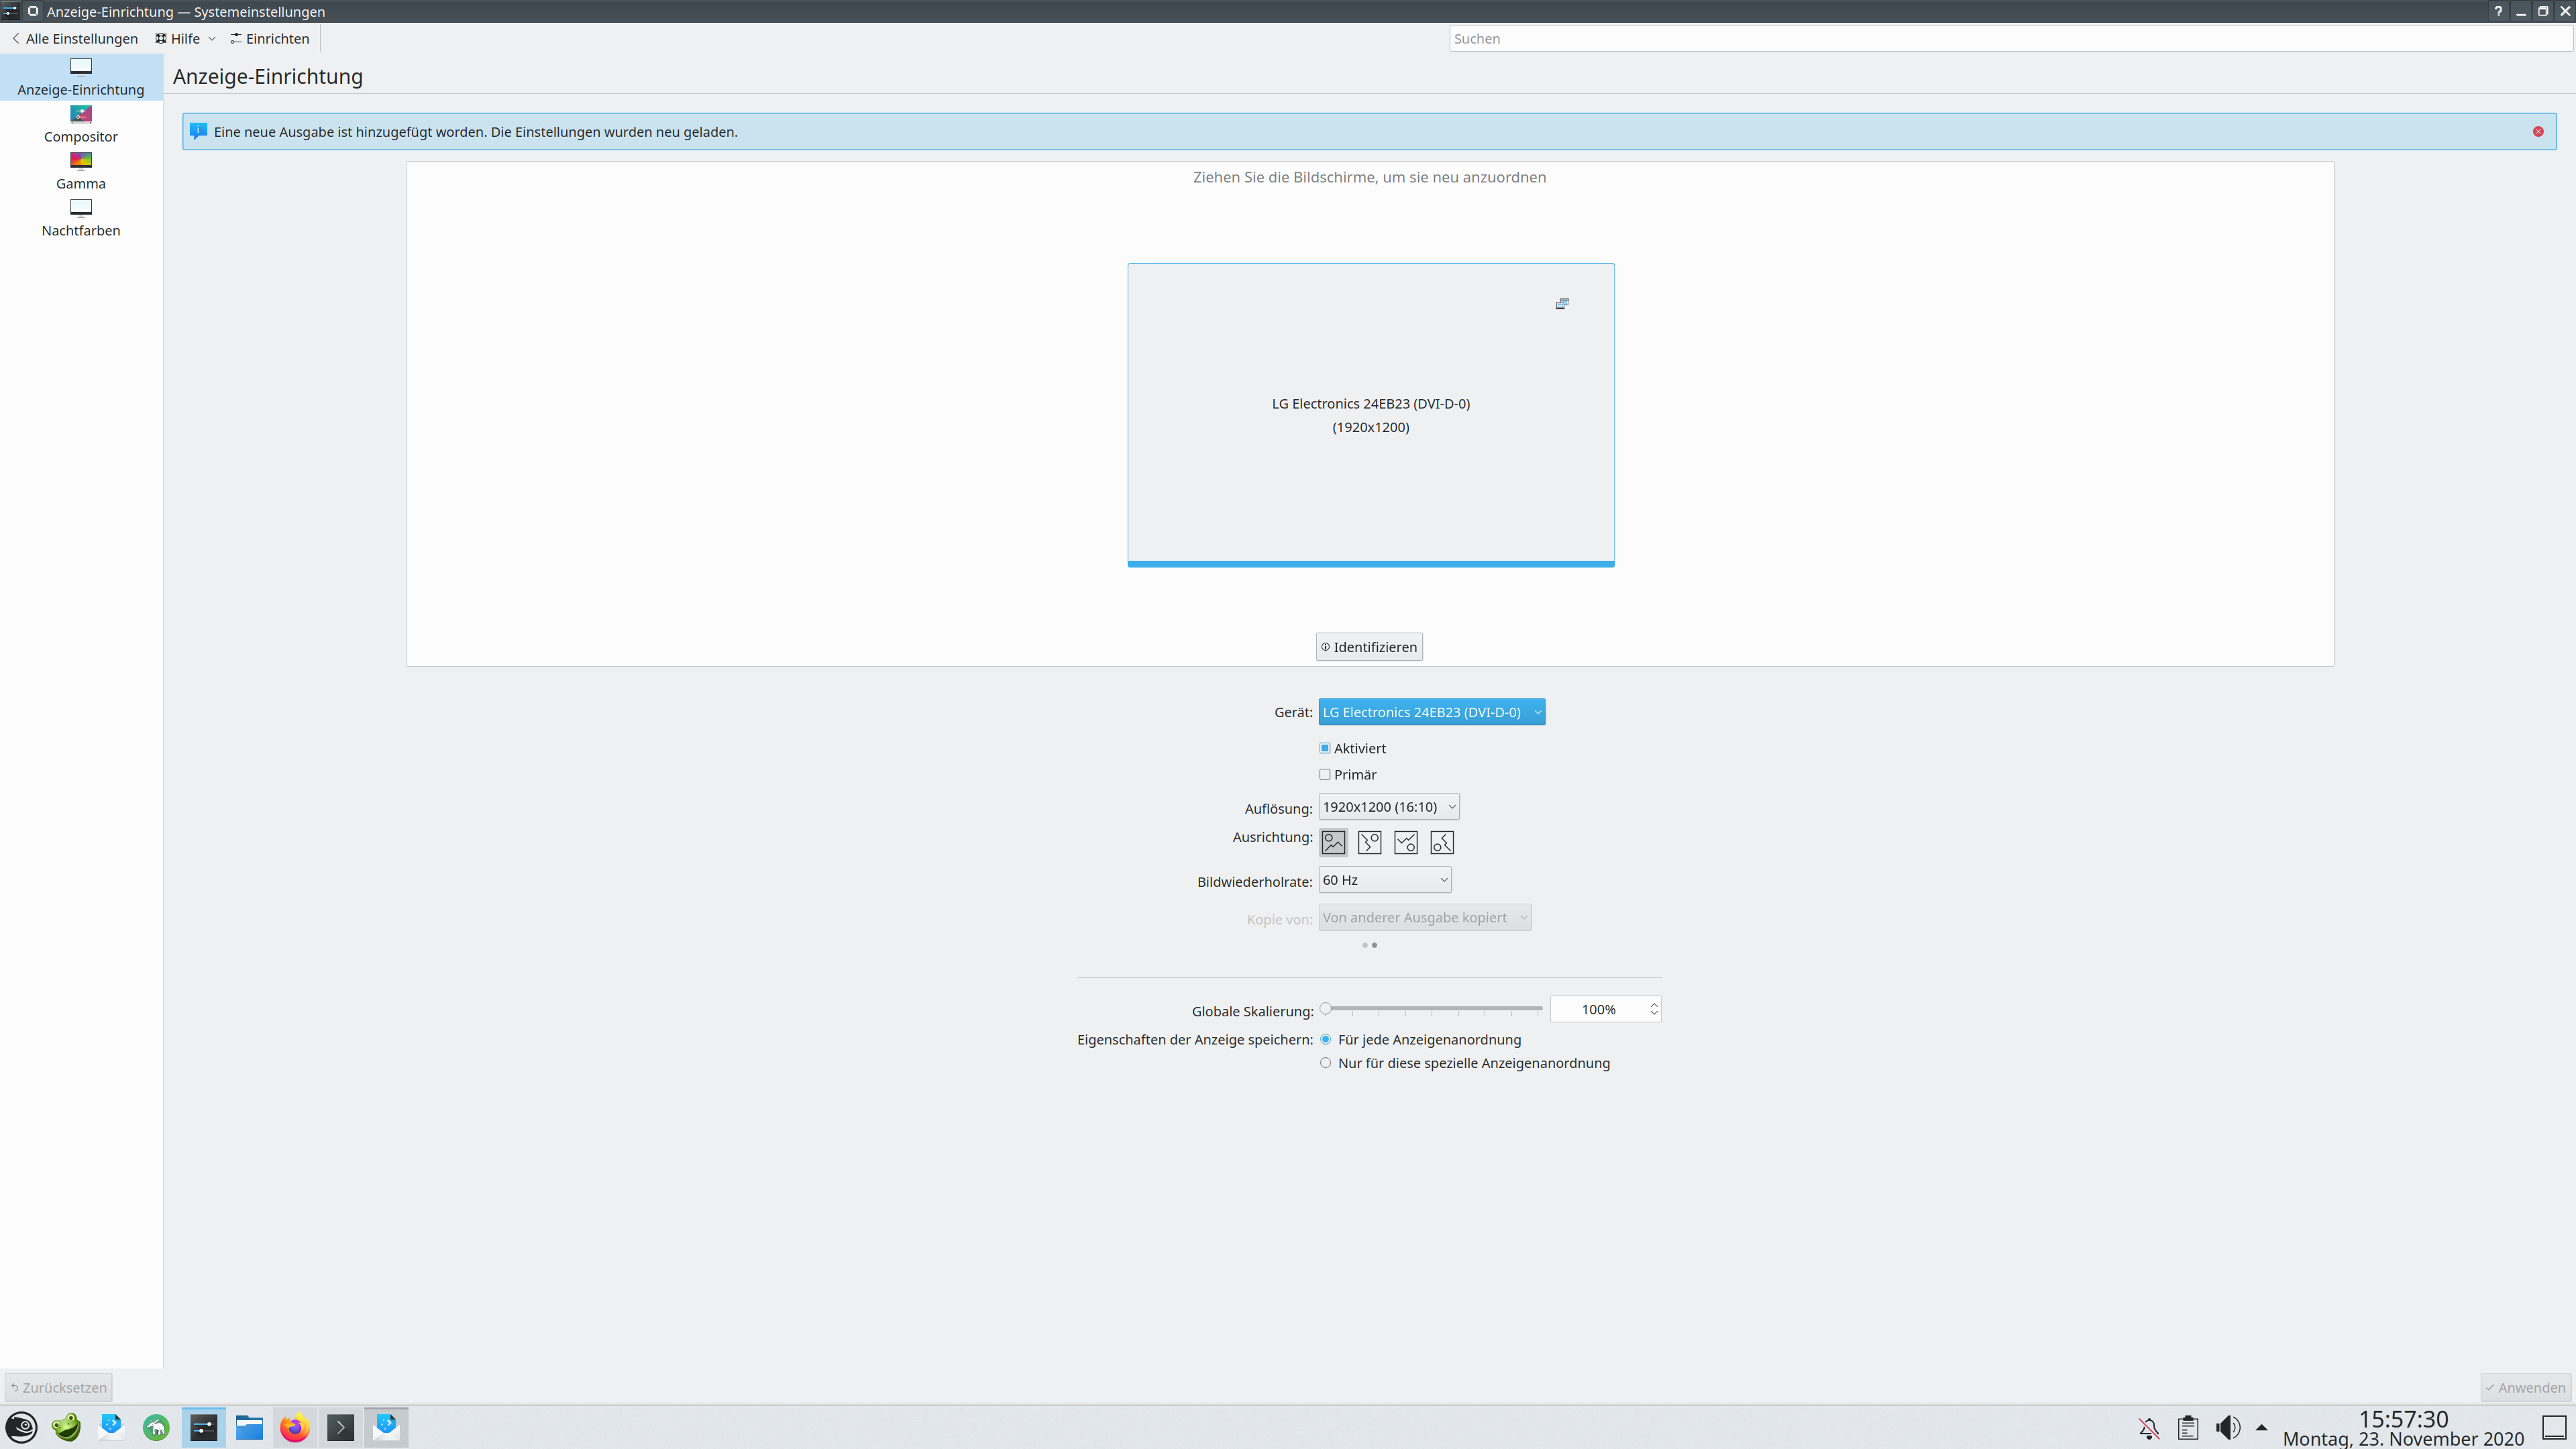
Task: Open the muted notifications bell in the tray
Action: click(x=2148, y=1428)
